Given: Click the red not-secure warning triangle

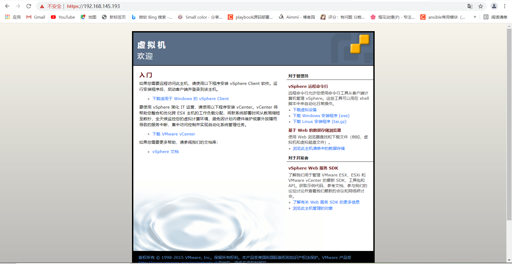Looking at the screenshot, I should pos(42,6).
